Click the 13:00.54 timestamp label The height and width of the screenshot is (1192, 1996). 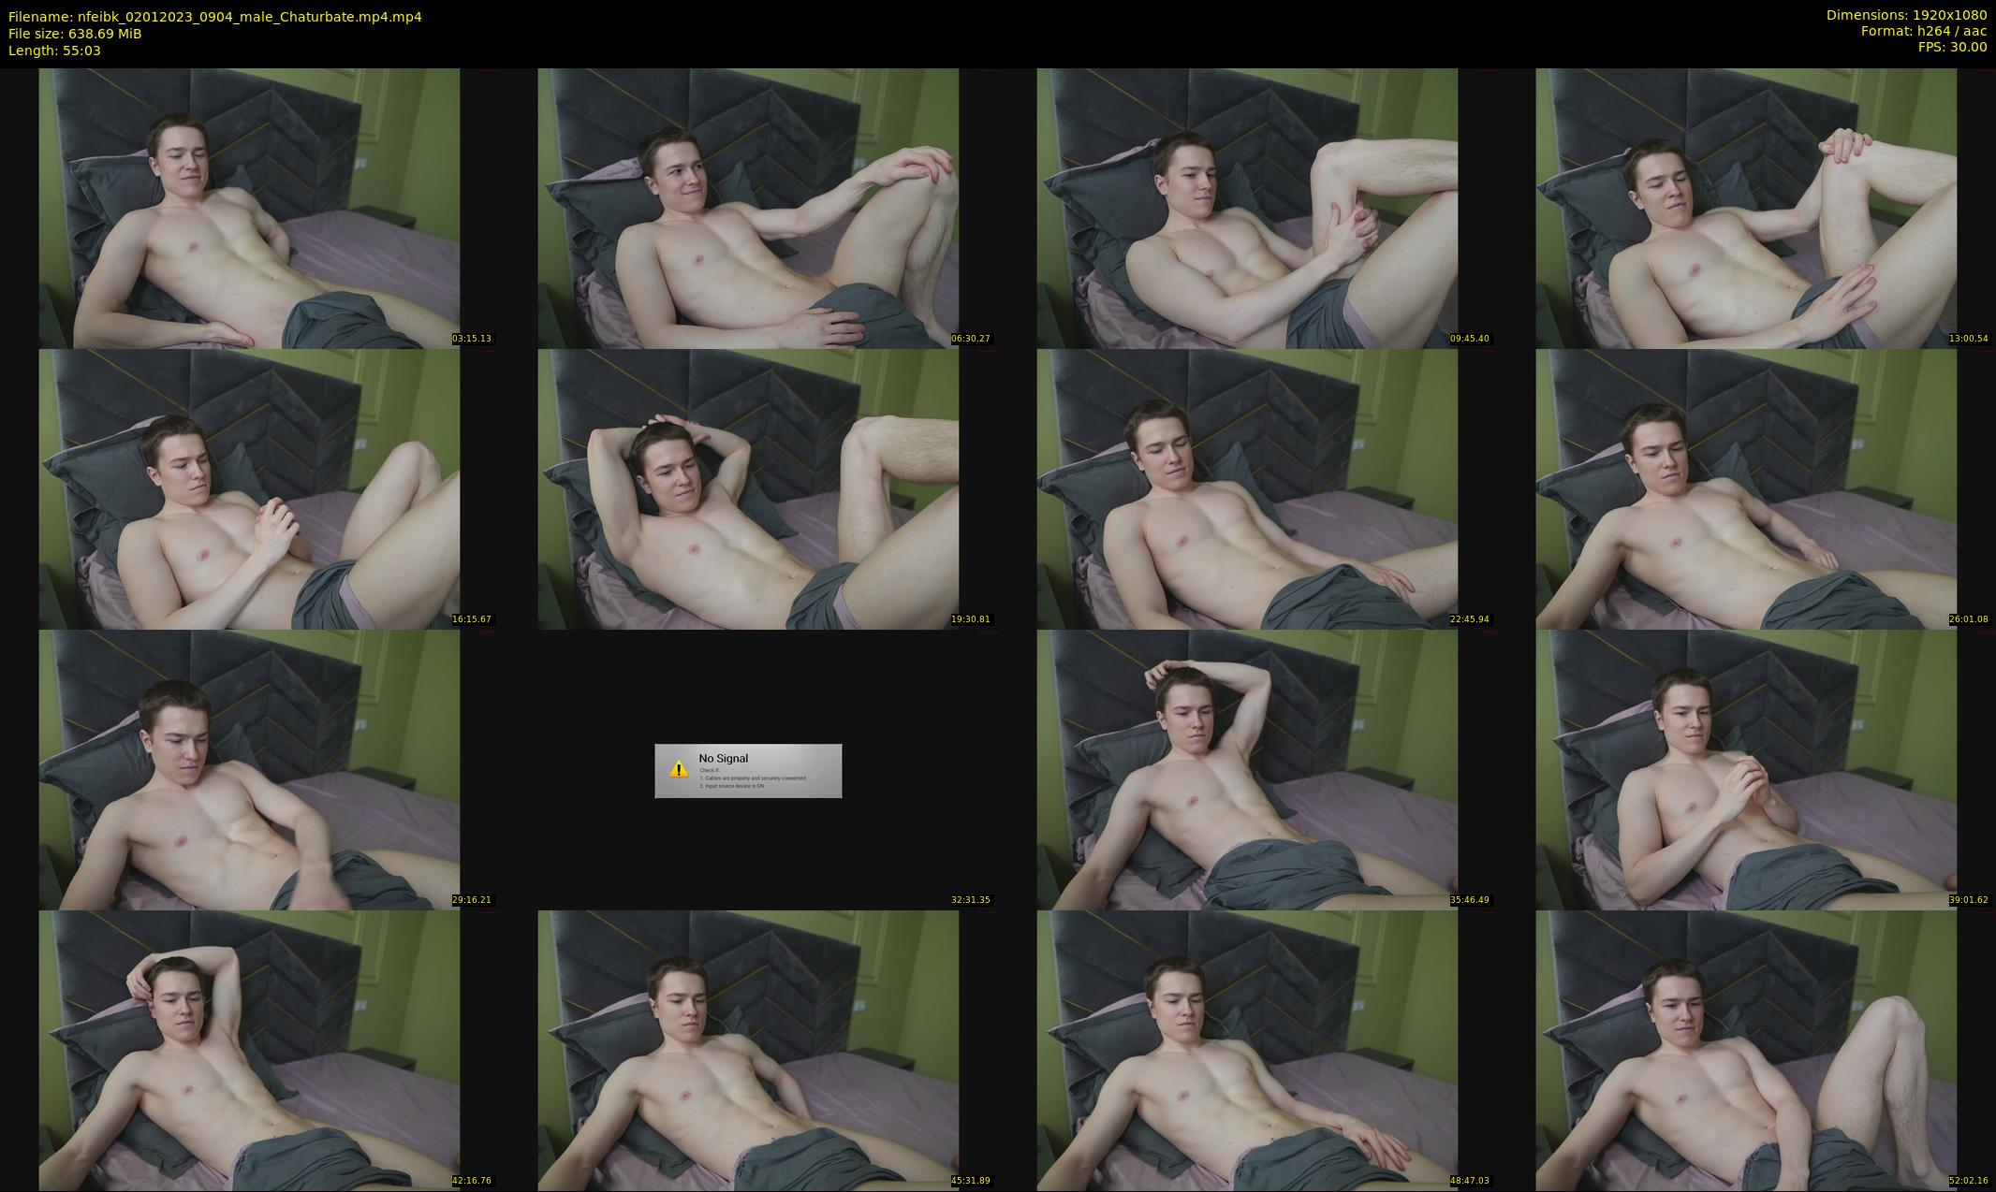(x=1969, y=339)
